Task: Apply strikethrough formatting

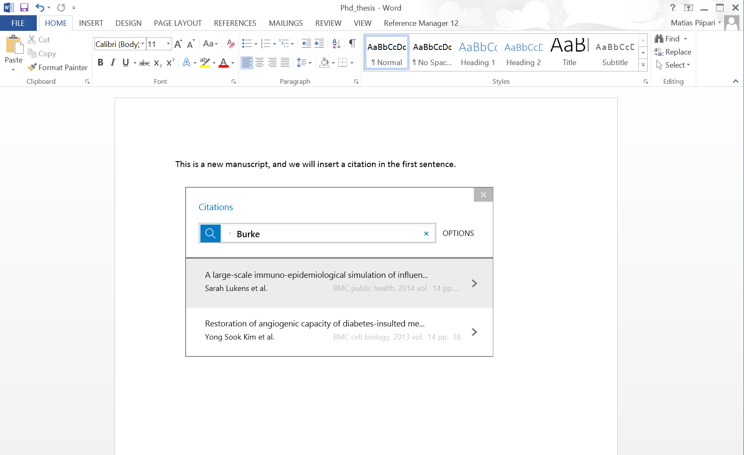Action: point(145,63)
